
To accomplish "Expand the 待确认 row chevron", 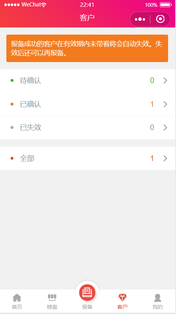I will click(165, 80).
